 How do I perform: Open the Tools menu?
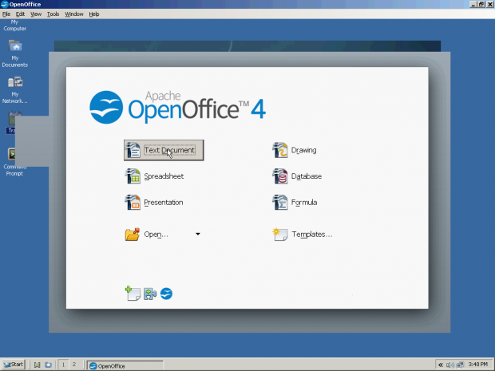(x=53, y=14)
